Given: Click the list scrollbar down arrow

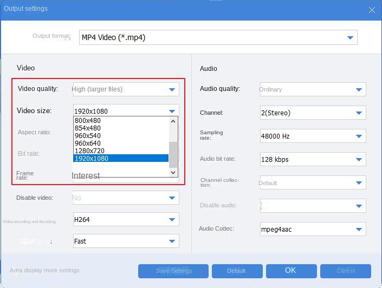Looking at the screenshot, I should pos(173,172).
